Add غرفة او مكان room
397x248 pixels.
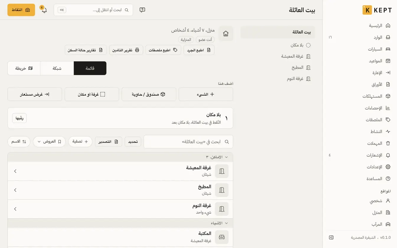(x=92, y=94)
